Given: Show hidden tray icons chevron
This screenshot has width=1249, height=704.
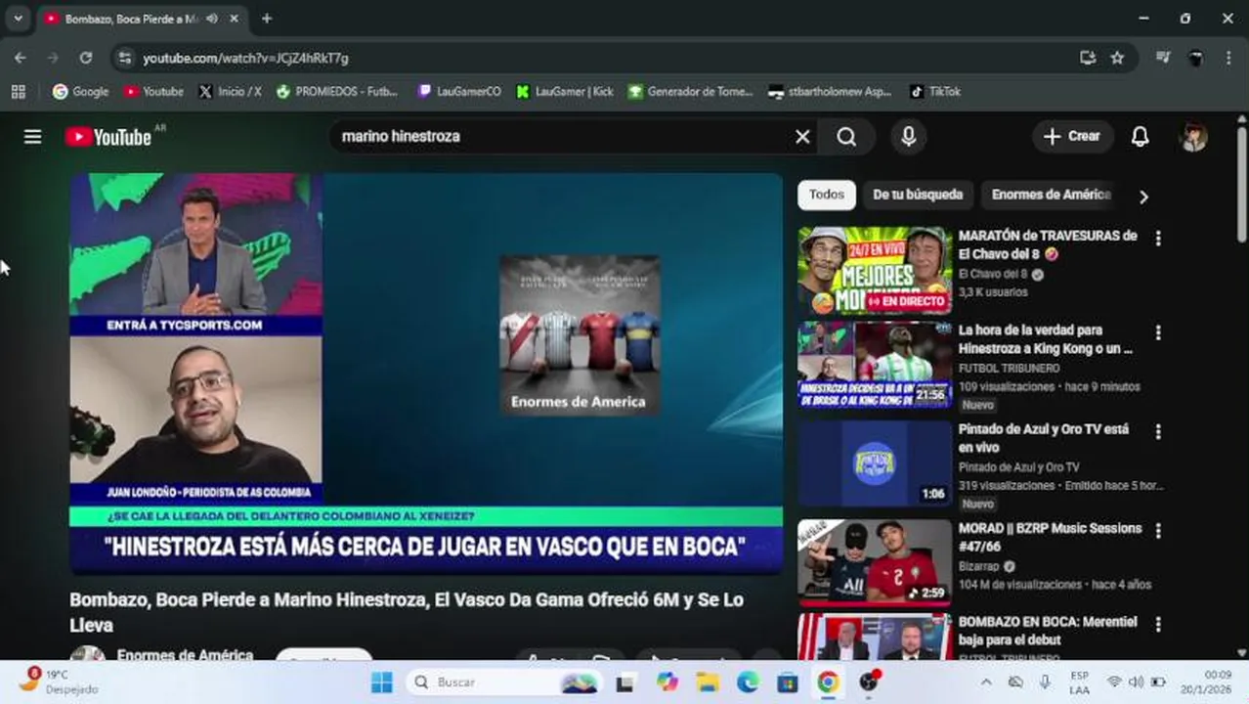Looking at the screenshot, I should pyautogui.click(x=986, y=682).
